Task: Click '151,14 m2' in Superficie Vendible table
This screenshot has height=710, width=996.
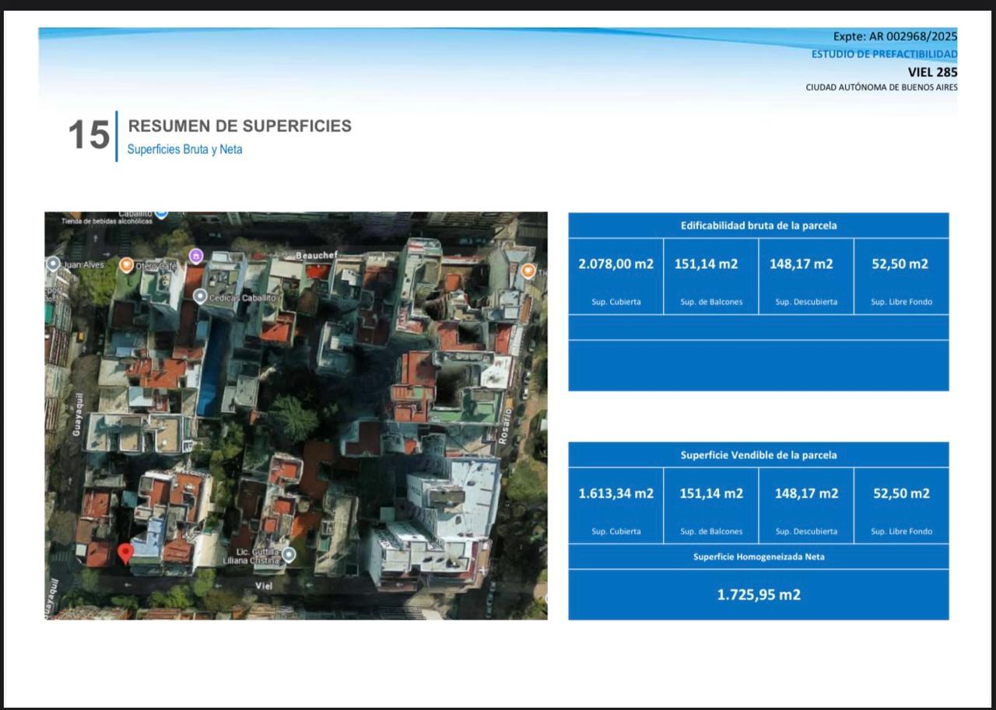Action: [x=711, y=493]
